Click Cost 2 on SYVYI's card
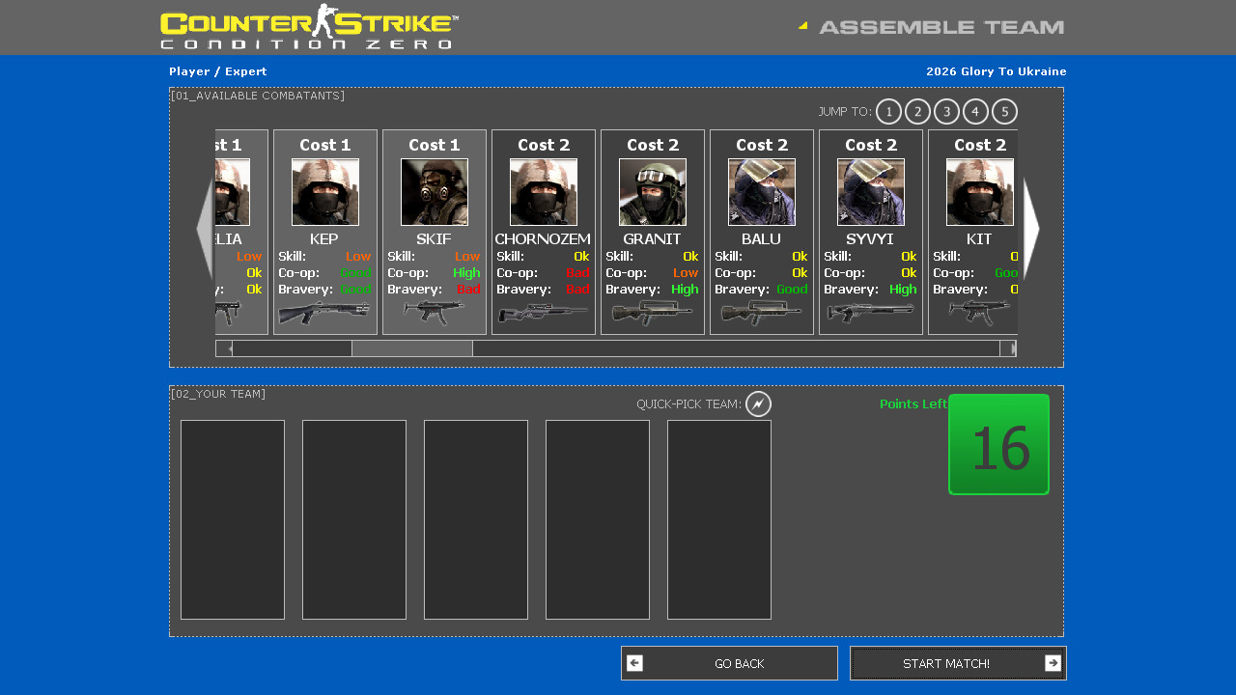Viewport: 1236px width, 695px height. [x=871, y=145]
